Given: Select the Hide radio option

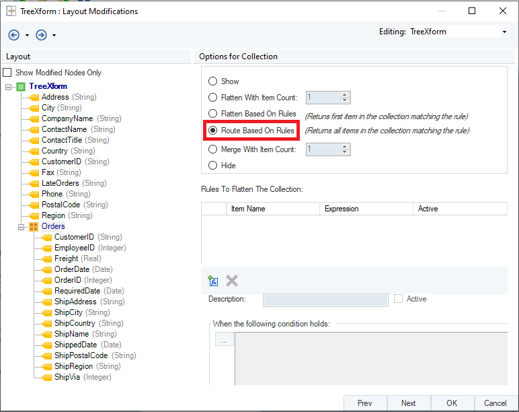Looking at the screenshot, I should [x=212, y=166].
